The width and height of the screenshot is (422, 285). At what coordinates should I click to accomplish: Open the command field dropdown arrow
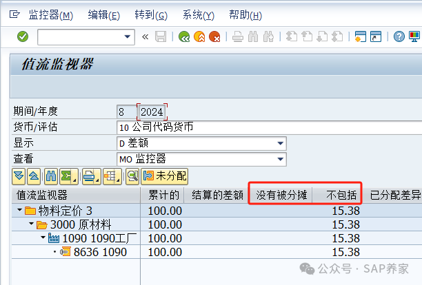pos(128,36)
